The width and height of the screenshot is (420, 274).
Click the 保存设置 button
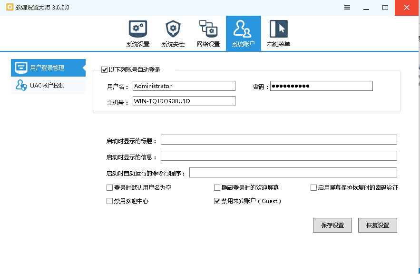332,225
